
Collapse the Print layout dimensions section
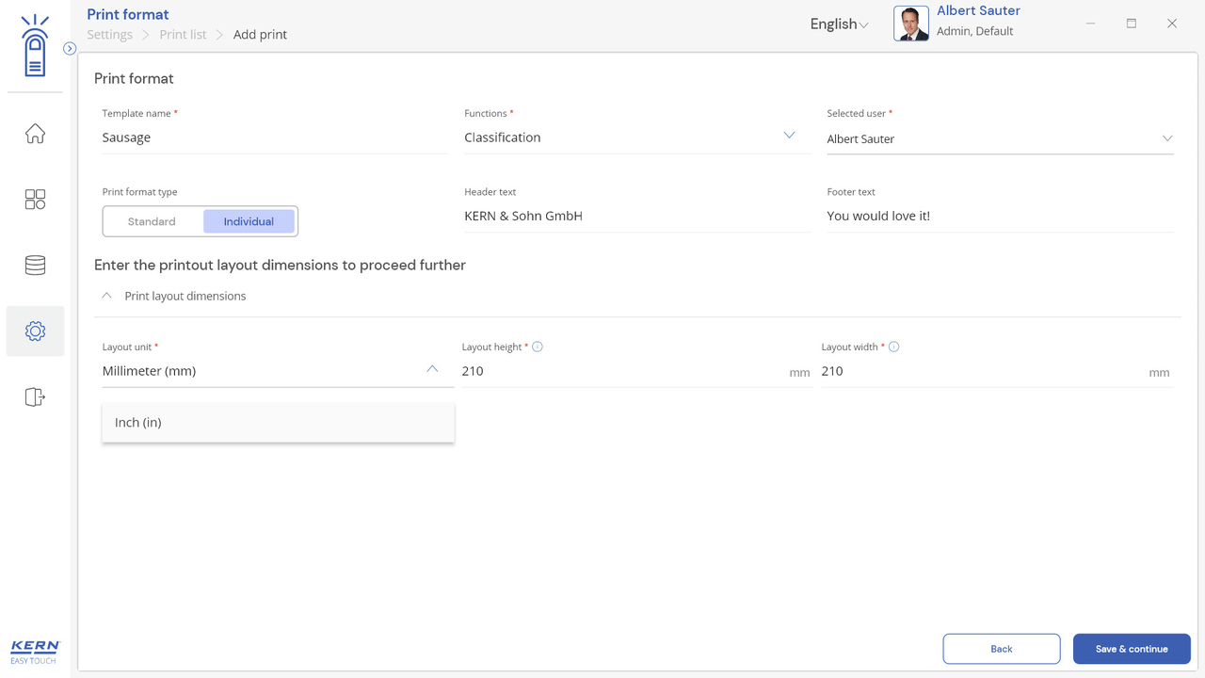107,296
